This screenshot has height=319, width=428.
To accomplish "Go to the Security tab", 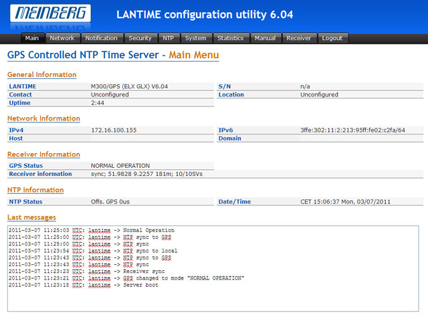I will pyautogui.click(x=140, y=38).
